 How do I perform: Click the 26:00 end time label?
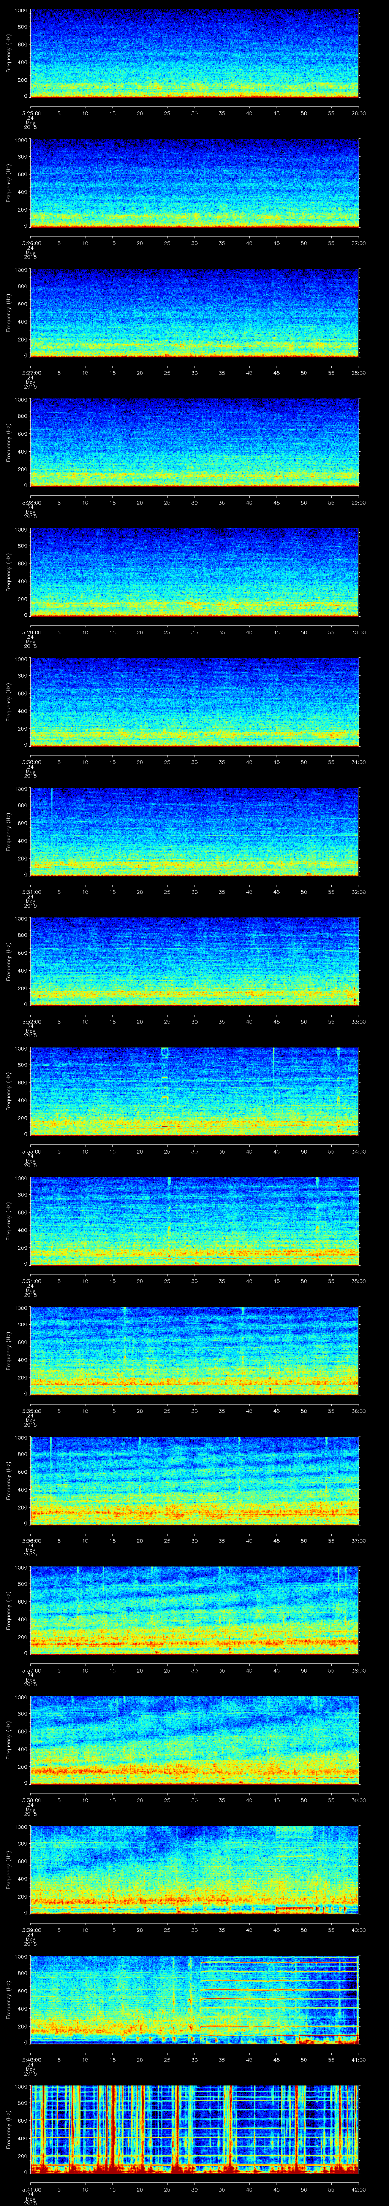pos(358,113)
